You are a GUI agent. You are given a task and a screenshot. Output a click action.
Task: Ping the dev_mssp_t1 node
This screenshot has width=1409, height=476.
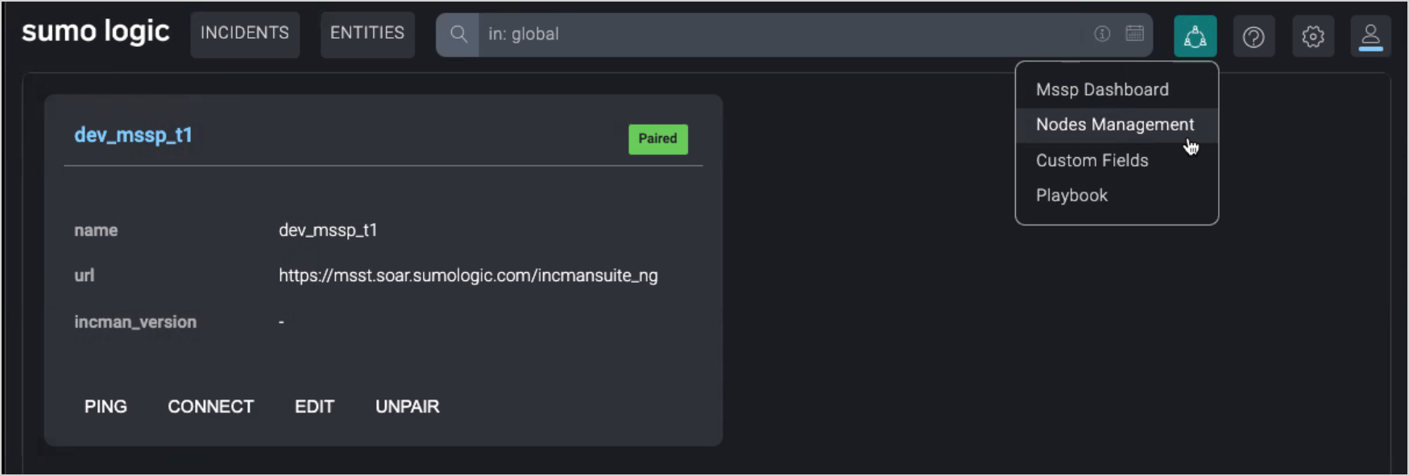(105, 407)
